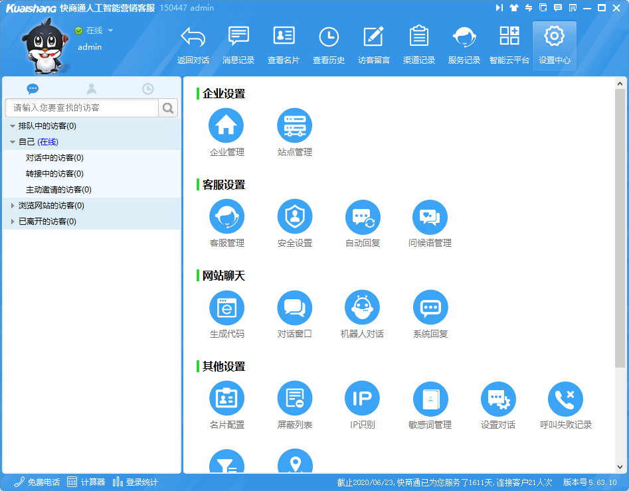The width and height of the screenshot is (629, 491).
Task: Expand the 已离开的访客 group
Action: [x=13, y=222]
